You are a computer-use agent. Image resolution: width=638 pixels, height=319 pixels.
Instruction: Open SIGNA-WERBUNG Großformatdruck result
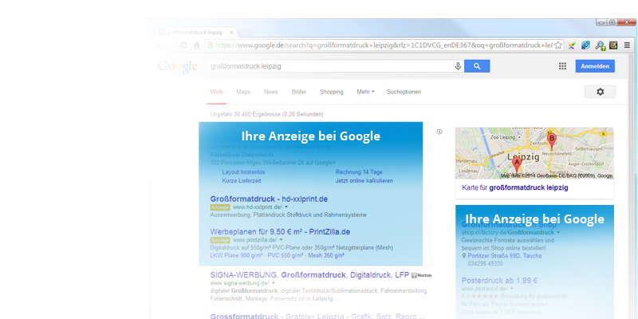click(309, 275)
